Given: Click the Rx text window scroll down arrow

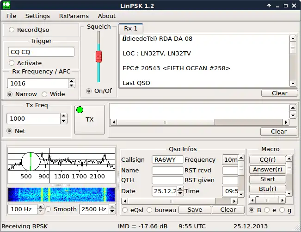Looking at the screenshot, I should click(293, 83).
